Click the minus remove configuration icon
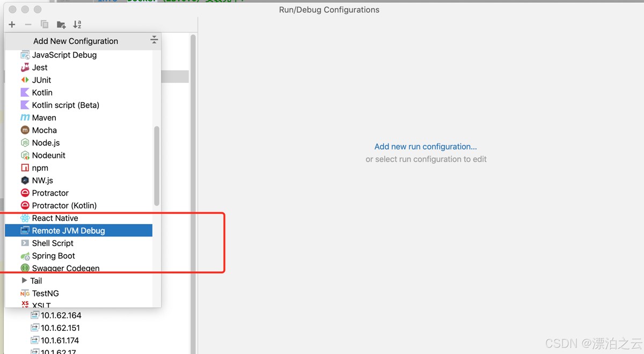 (28, 25)
